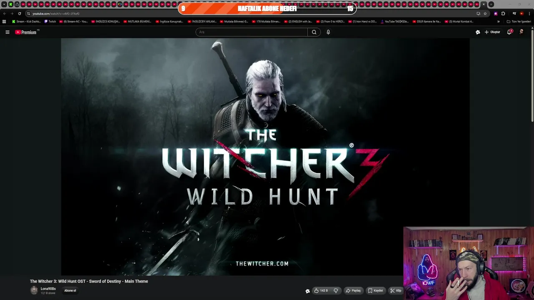
Task: Open the MUTLAKA BİLMENİ... bookmark
Action: point(137,21)
